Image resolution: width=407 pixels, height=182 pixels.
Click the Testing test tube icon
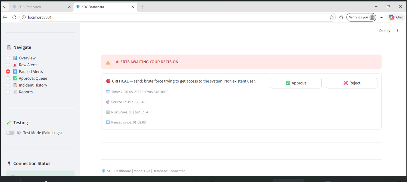pyautogui.click(x=9, y=123)
